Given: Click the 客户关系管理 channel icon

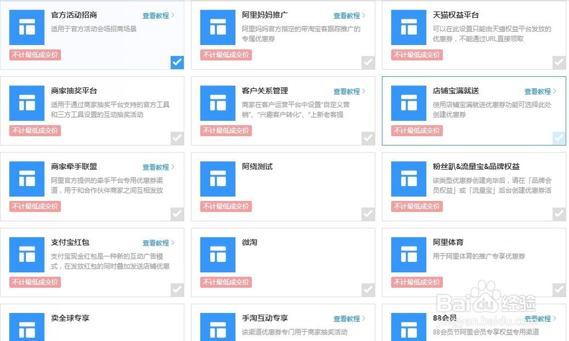Looking at the screenshot, I should pyautogui.click(x=218, y=103).
